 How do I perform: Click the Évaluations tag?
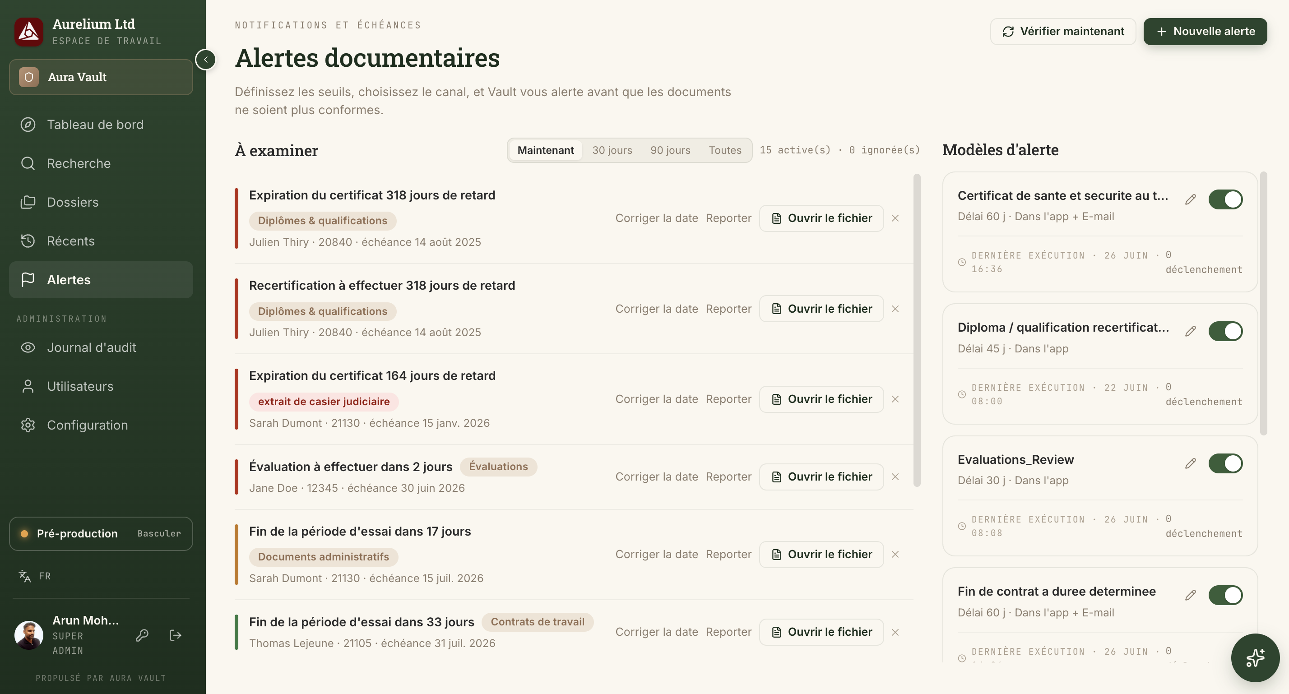(x=498, y=466)
